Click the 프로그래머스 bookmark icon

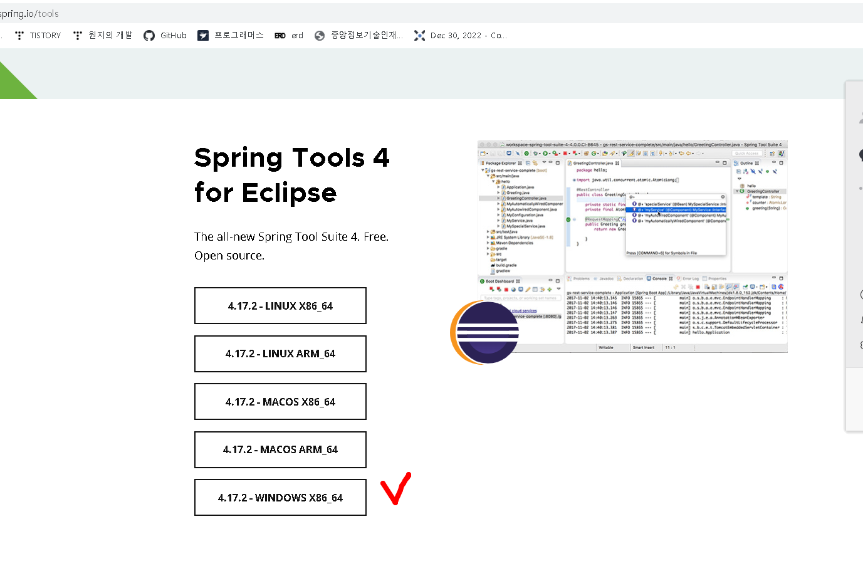coord(203,36)
